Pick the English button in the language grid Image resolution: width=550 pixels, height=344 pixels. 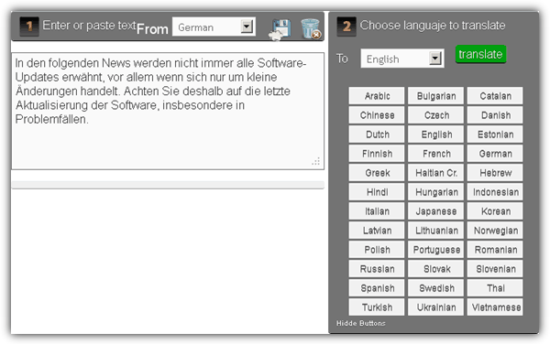(x=436, y=134)
